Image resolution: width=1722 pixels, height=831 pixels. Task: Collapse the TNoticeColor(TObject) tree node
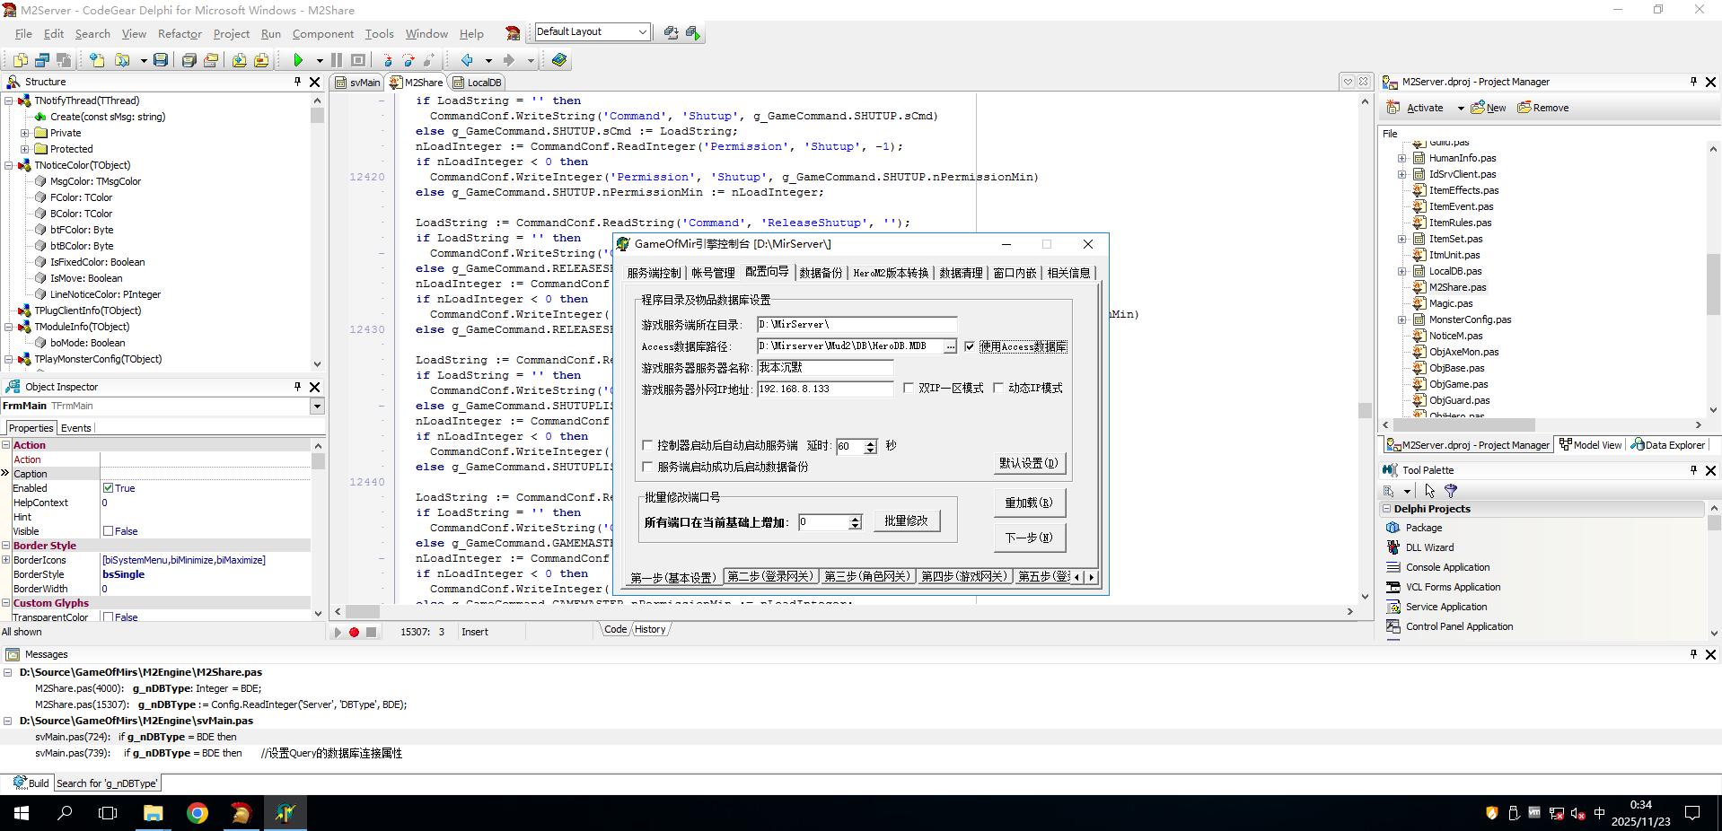(x=9, y=165)
